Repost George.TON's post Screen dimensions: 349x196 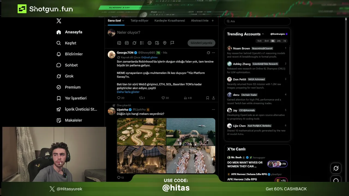tap(142, 98)
